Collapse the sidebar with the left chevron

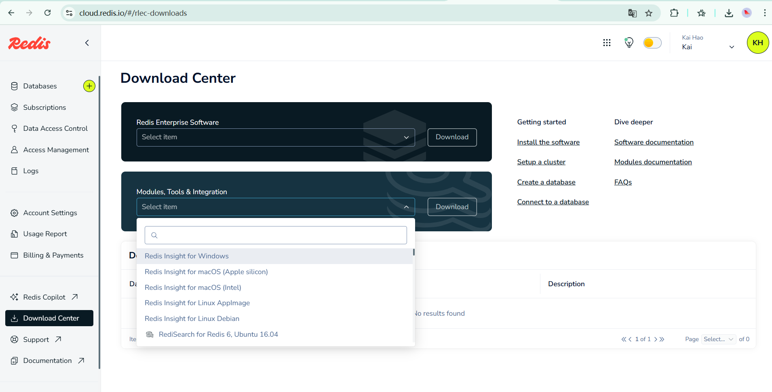pyautogui.click(x=87, y=43)
